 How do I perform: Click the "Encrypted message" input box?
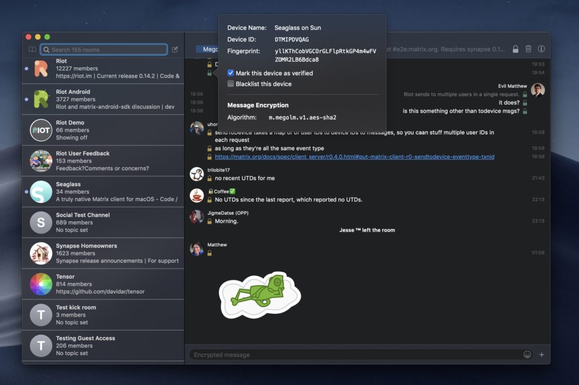tap(353, 354)
